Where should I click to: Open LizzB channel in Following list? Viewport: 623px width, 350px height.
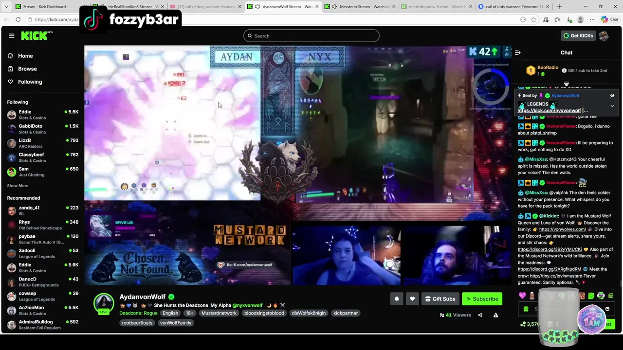(x=43, y=143)
